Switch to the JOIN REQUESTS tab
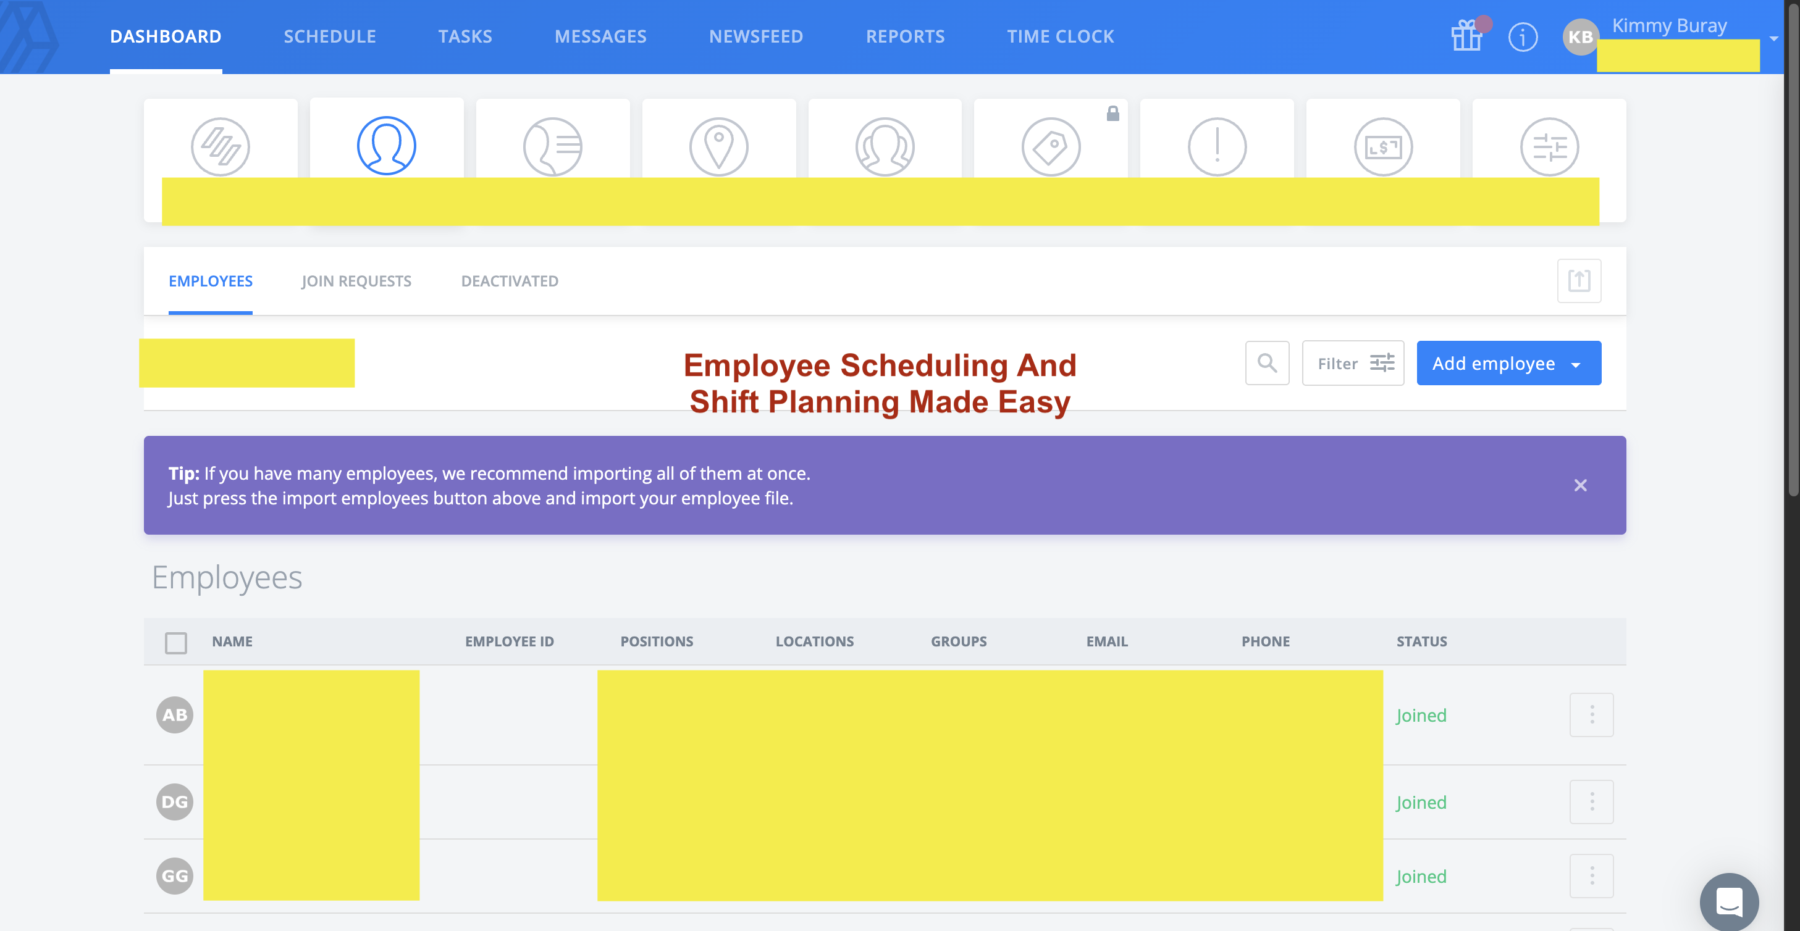The image size is (1800, 931). point(356,281)
